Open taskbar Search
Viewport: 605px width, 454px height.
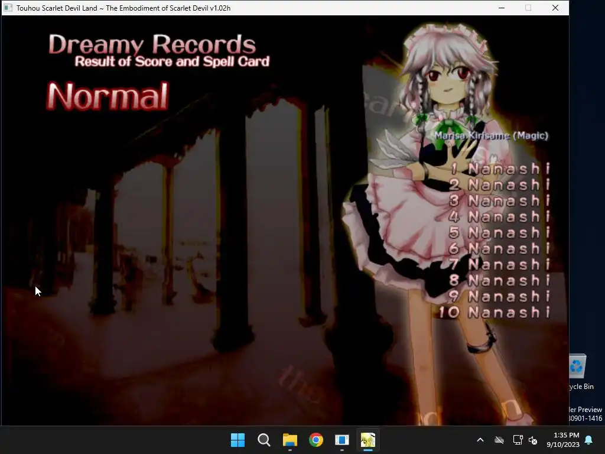(264, 440)
